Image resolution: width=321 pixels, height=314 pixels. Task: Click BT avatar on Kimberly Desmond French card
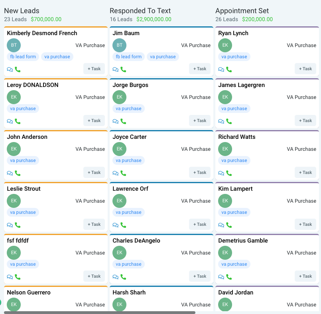14,45
